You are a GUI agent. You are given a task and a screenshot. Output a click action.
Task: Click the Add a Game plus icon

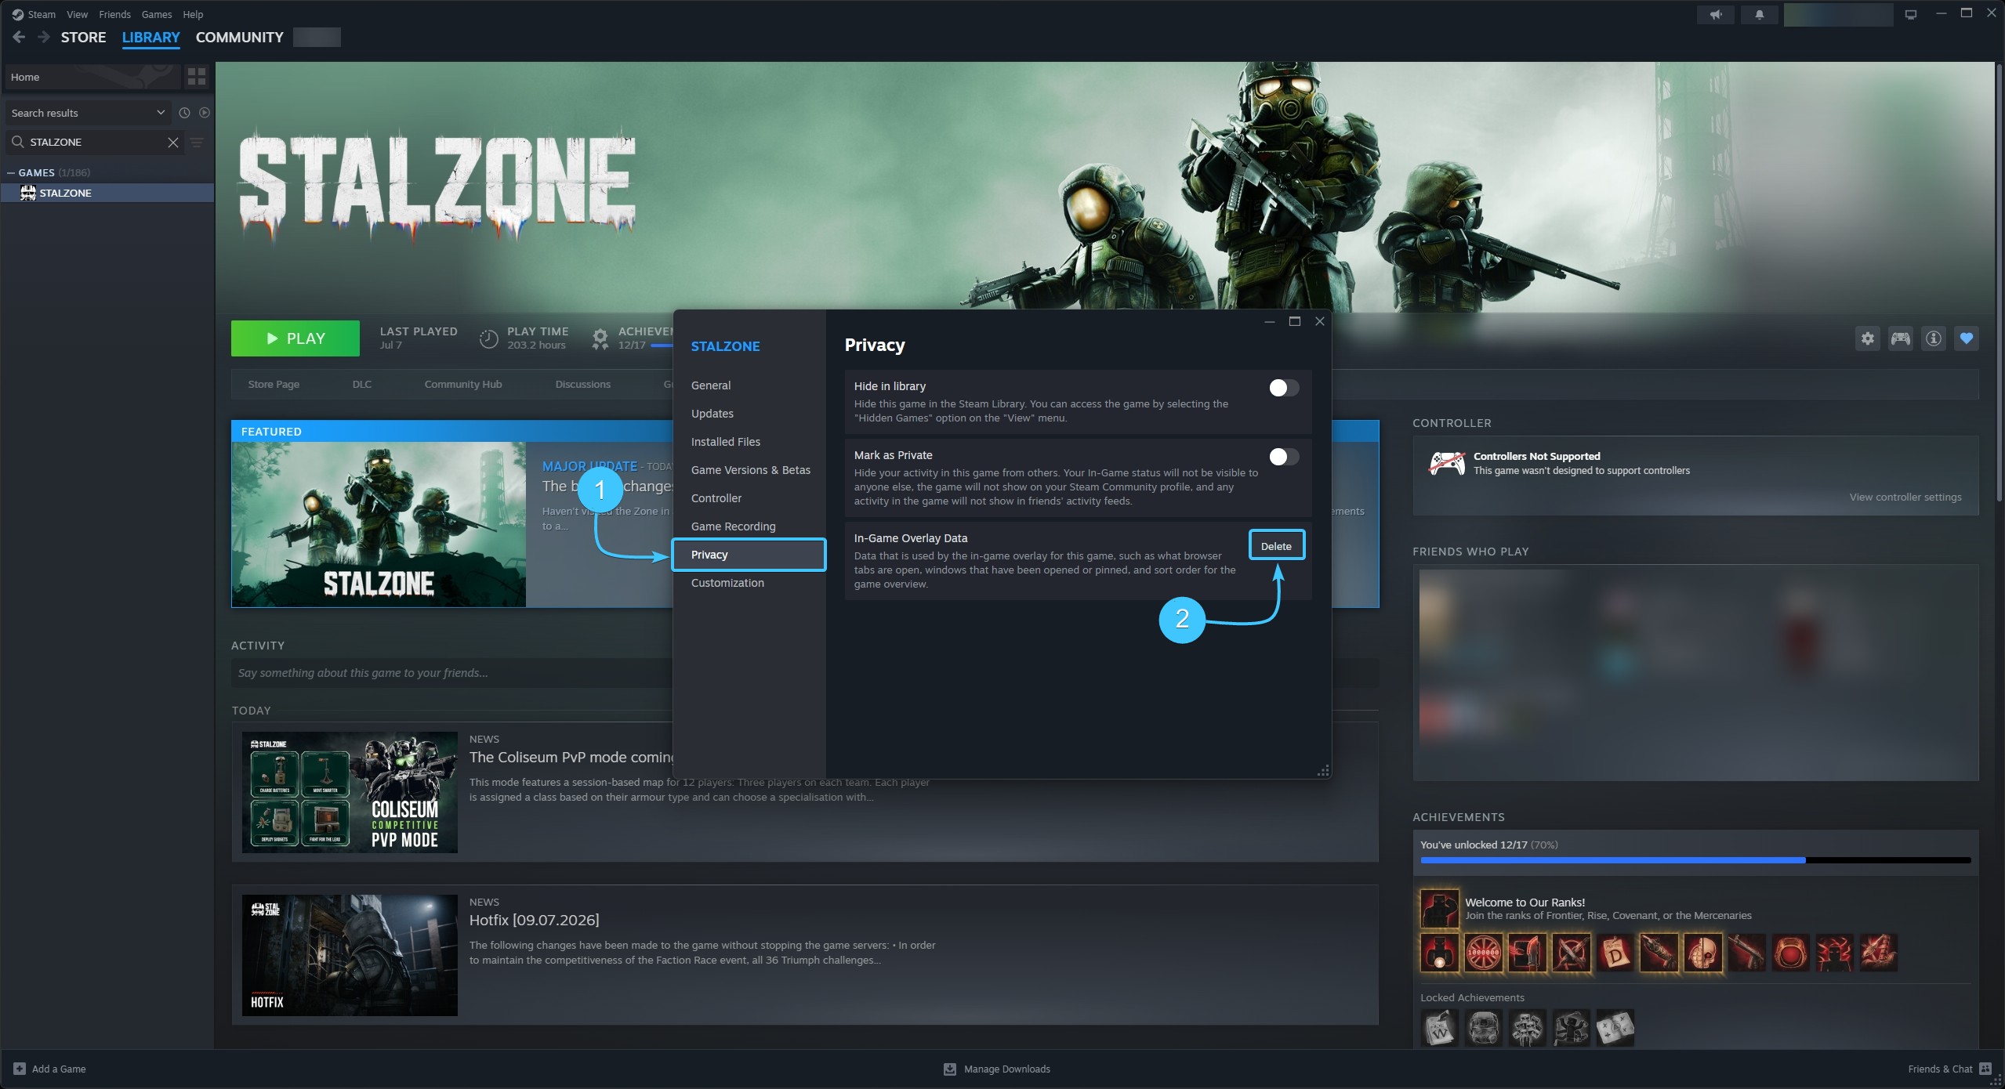click(x=20, y=1069)
